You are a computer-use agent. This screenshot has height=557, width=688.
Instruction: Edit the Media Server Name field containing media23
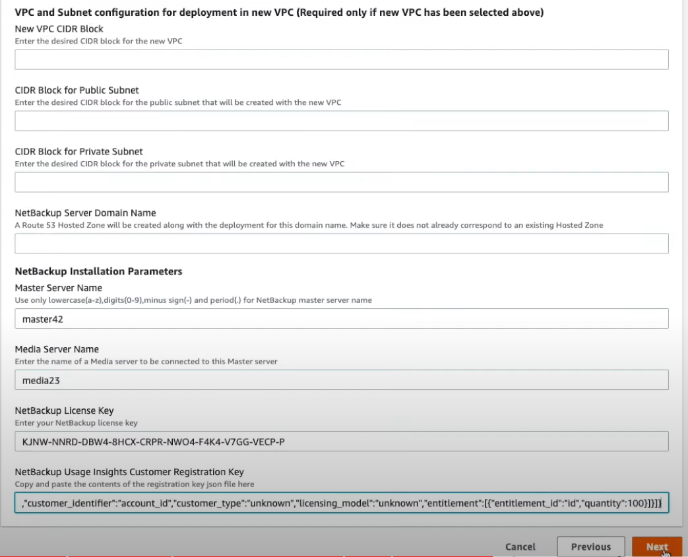[342, 380]
